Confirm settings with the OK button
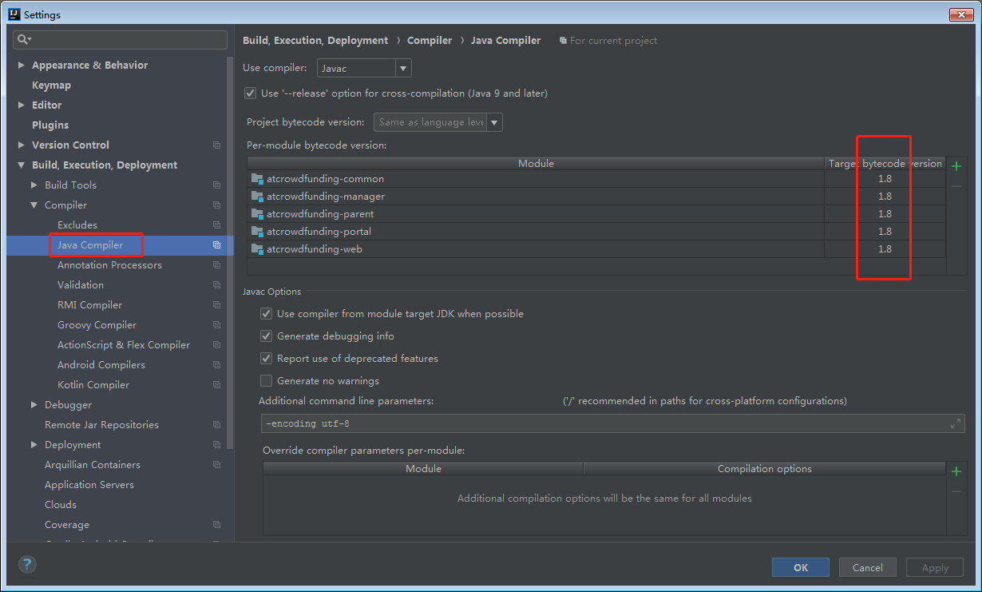Screen dimensions: 982x592 click(x=801, y=567)
